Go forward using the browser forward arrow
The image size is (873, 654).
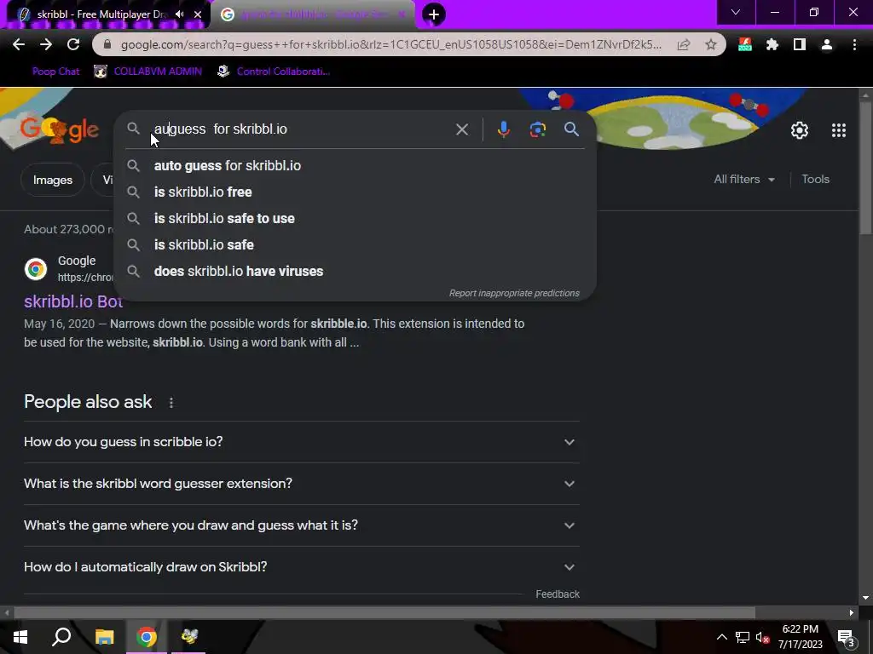click(46, 44)
